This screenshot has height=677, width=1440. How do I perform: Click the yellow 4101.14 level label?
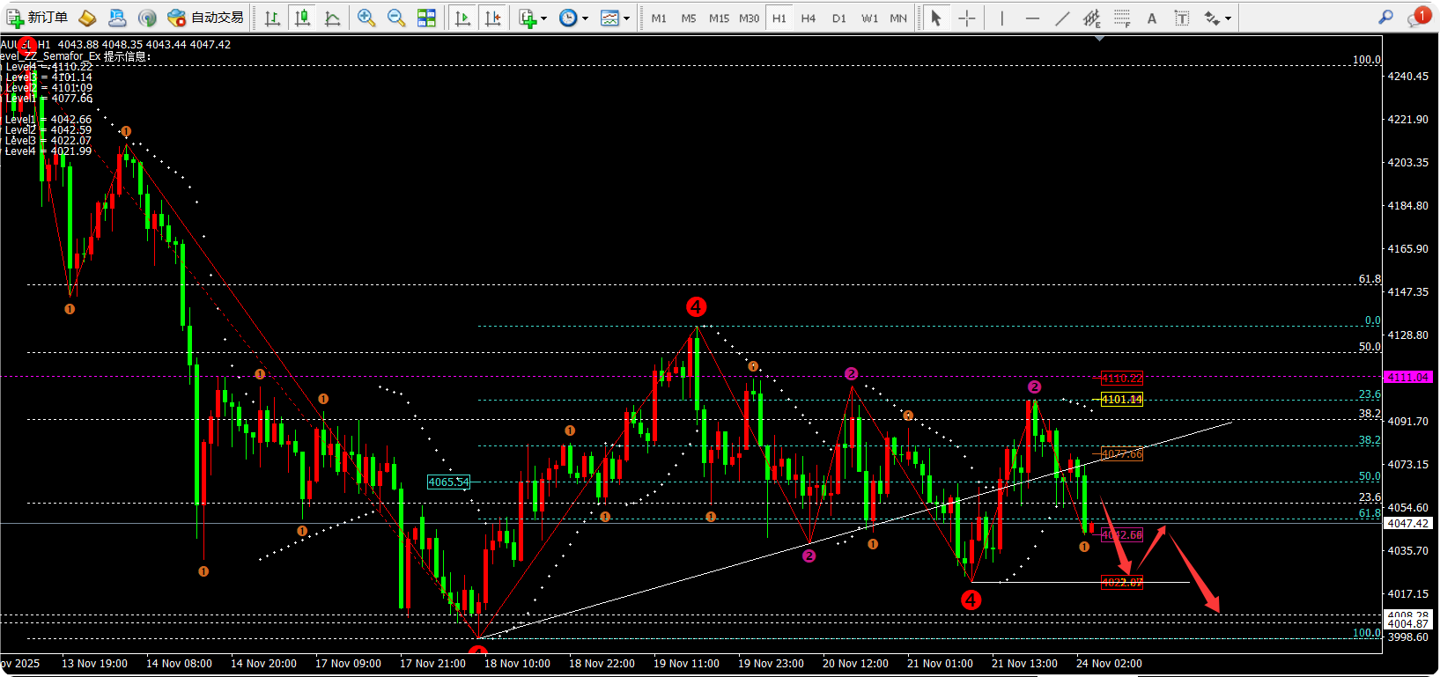pos(1122,400)
